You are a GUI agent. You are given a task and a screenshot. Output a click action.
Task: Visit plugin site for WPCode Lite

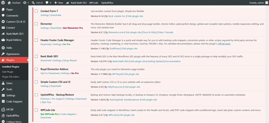point(127,115)
